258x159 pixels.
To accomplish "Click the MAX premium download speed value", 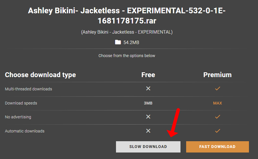I will 217,103.
